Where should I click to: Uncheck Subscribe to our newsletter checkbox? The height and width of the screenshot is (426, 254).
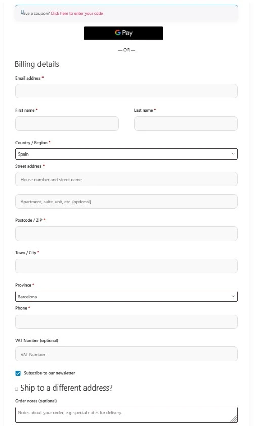[18, 373]
